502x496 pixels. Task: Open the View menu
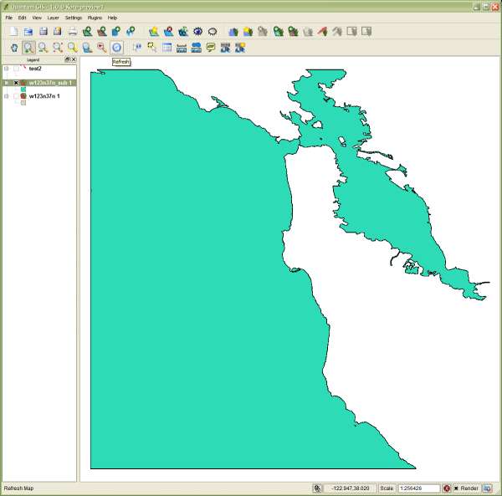[37, 18]
